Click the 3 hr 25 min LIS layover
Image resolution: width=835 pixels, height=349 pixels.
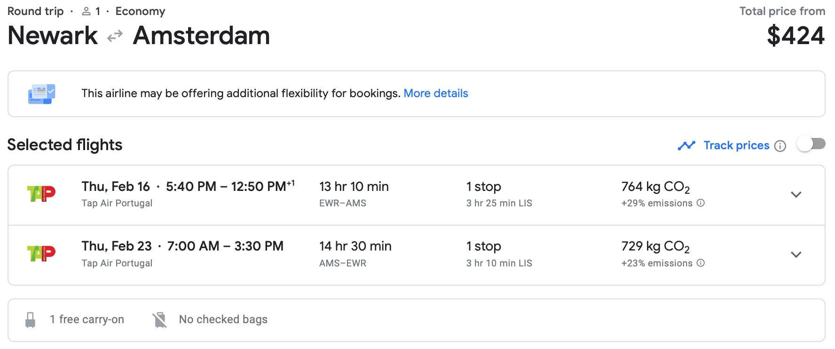(x=499, y=203)
